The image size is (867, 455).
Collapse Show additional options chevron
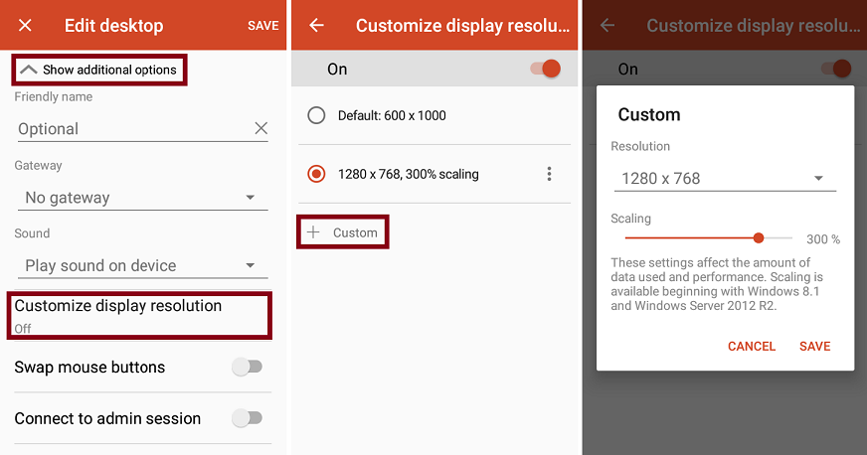(29, 70)
